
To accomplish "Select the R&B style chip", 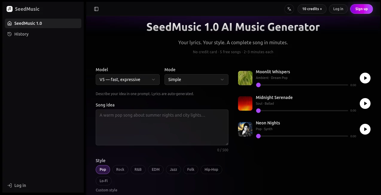I will point(138,170).
